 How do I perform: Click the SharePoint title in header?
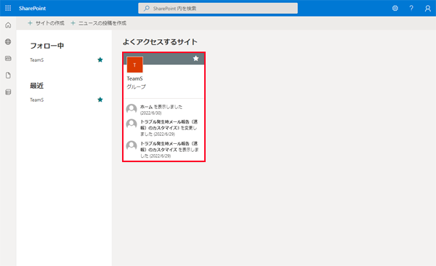[32, 8]
